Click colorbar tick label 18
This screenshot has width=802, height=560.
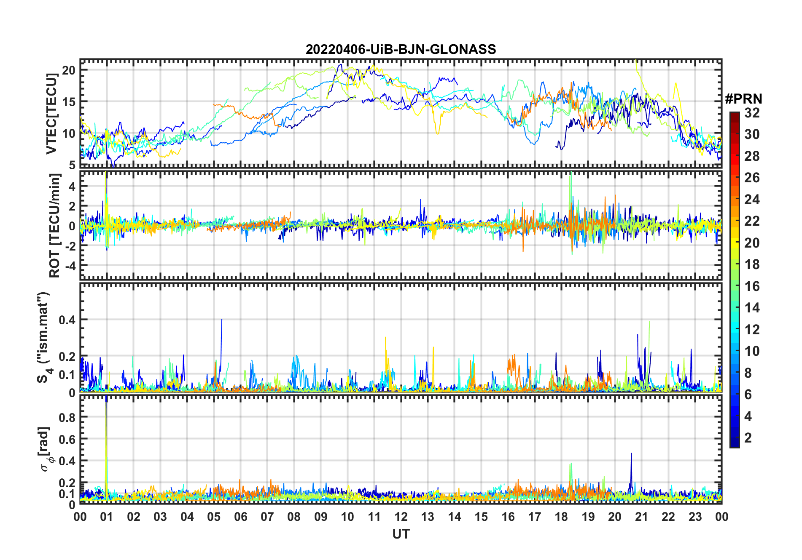pyautogui.click(x=752, y=264)
